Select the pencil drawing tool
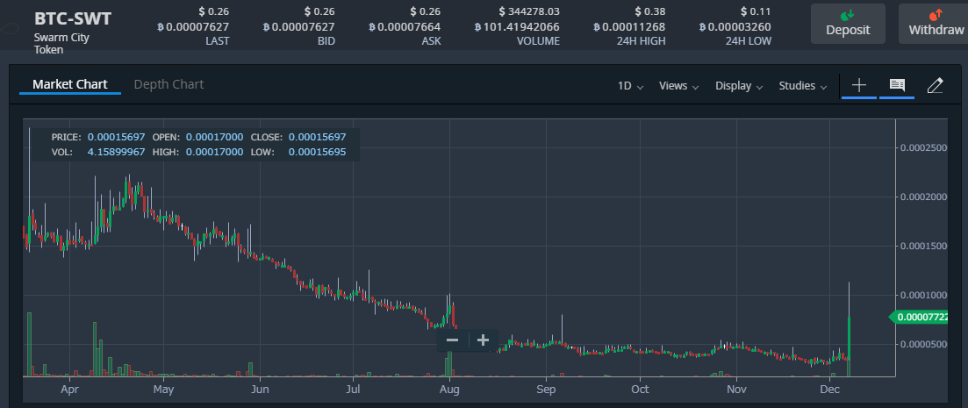Image resolution: width=968 pixels, height=408 pixels. click(x=935, y=85)
